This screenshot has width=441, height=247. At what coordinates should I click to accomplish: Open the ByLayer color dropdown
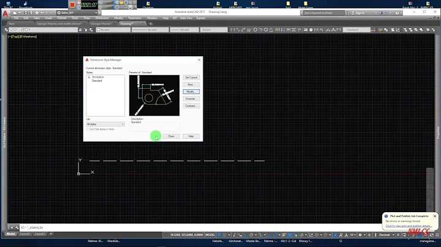113,30
